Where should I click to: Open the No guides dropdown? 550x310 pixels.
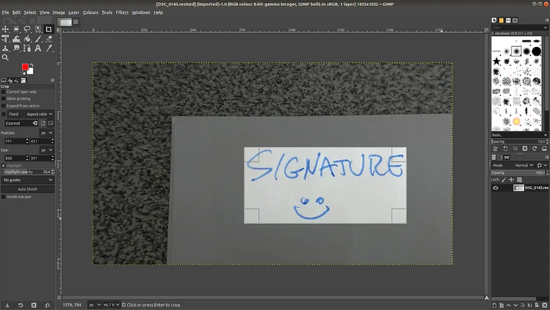click(28, 180)
